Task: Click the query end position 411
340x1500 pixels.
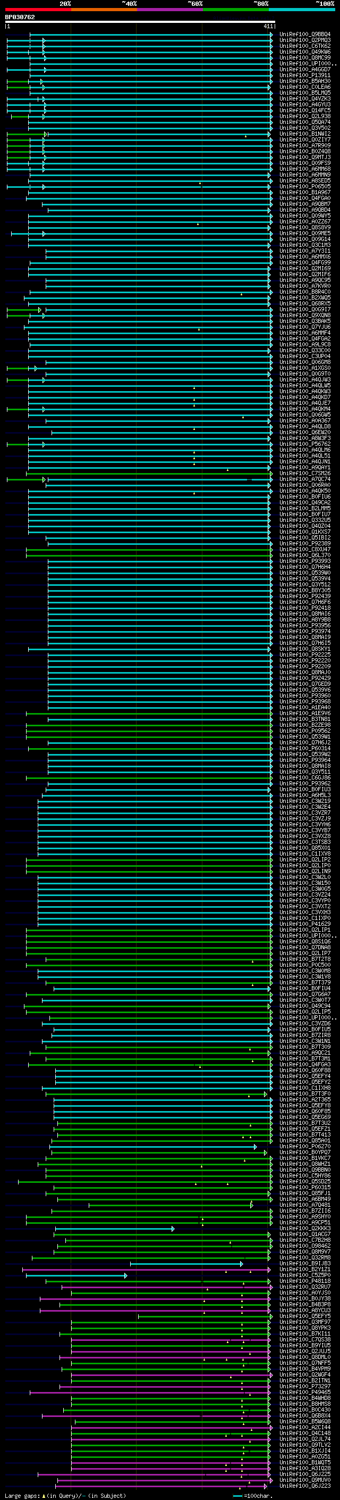Action: click(x=268, y=26)
